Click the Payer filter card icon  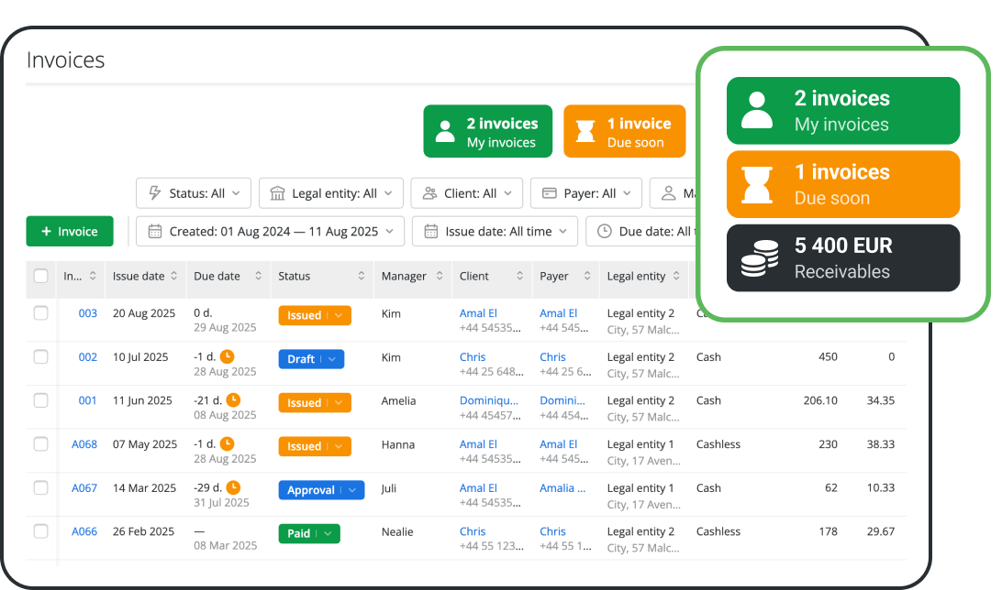(x=549, y=192)
